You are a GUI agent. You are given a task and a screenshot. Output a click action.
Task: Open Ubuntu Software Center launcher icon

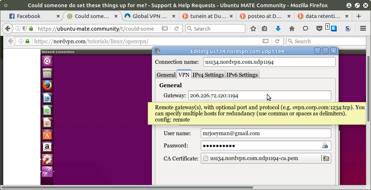(47, 134)
